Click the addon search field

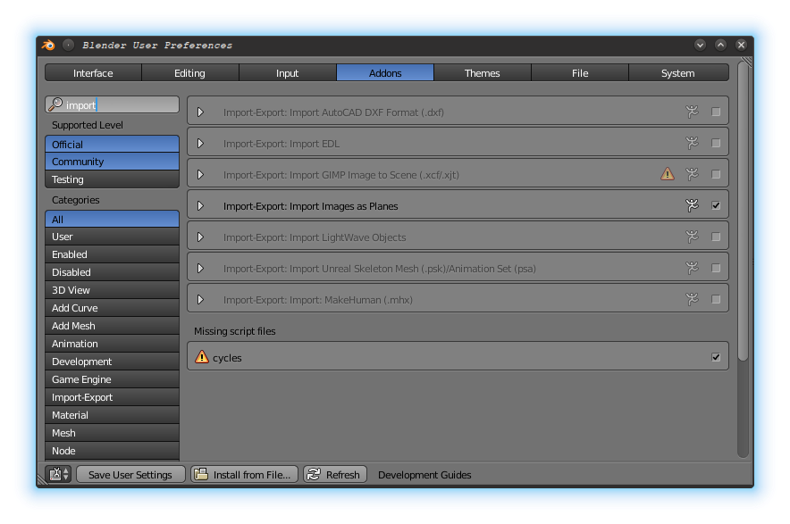[112, 104]
